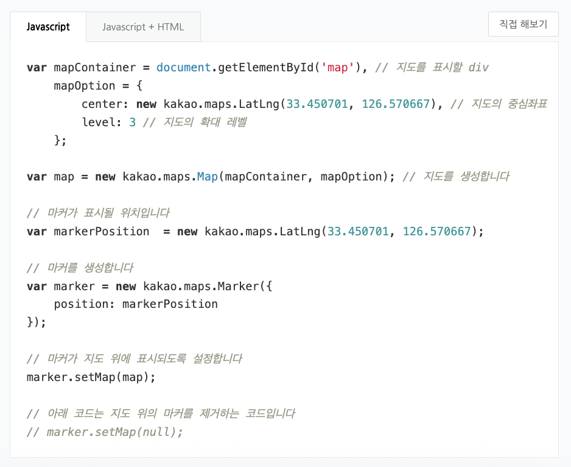This screenshot has width=571, height=467.
Task: Click the comment 마커가 표시될 위치입니다
Action: tap(98, 213)
